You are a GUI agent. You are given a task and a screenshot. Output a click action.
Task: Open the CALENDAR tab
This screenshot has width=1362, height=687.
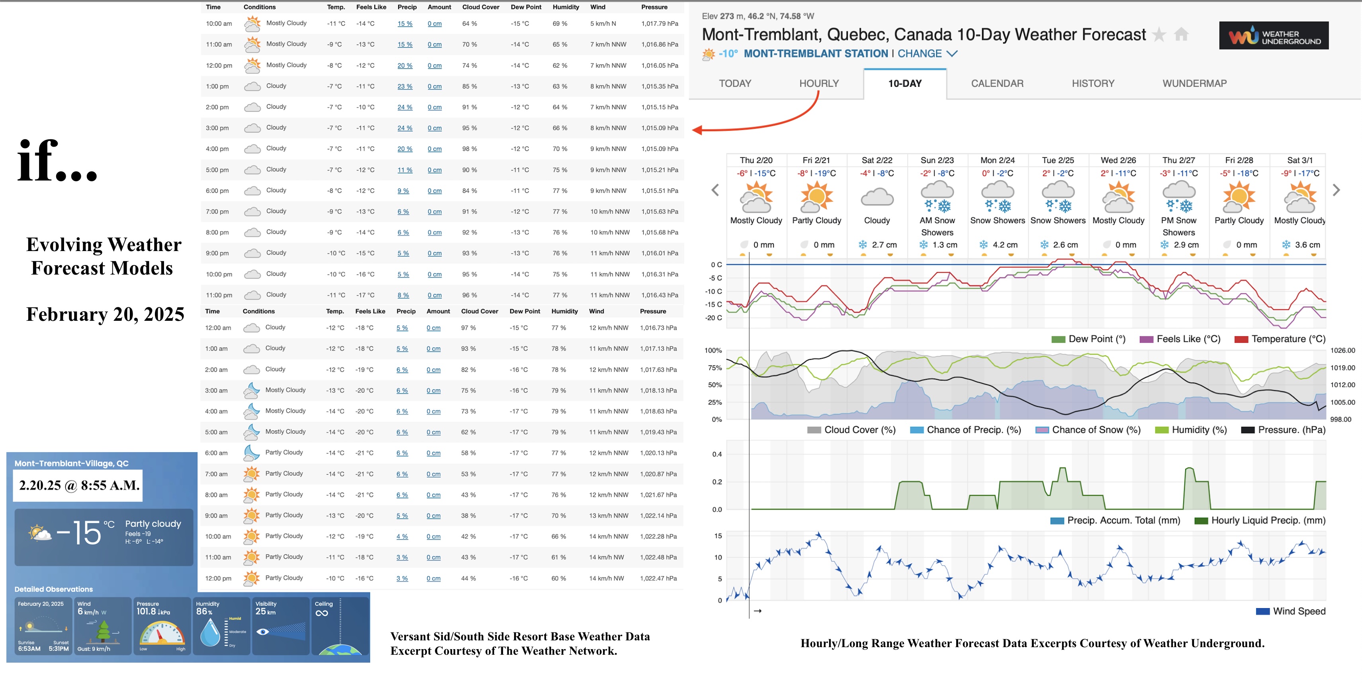click(x=997, y=84)
